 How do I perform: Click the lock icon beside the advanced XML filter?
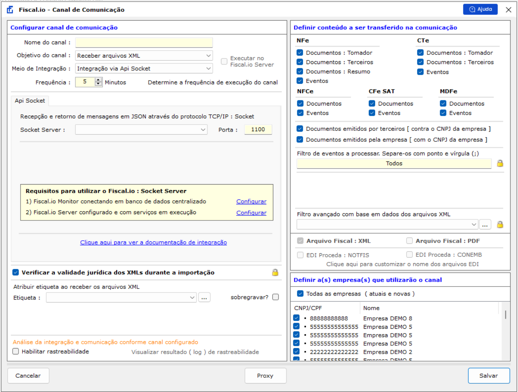click(x=500, y=224)
